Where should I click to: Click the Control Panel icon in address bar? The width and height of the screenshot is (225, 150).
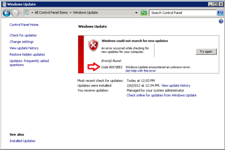click(x=27, y=12)
